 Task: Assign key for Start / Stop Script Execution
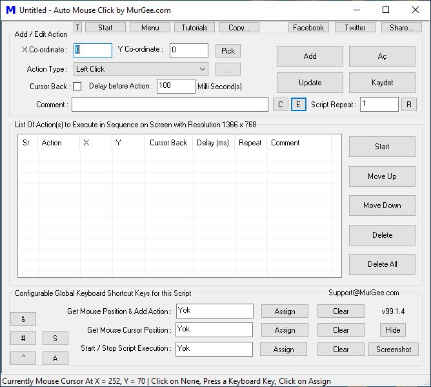(284, 350)
